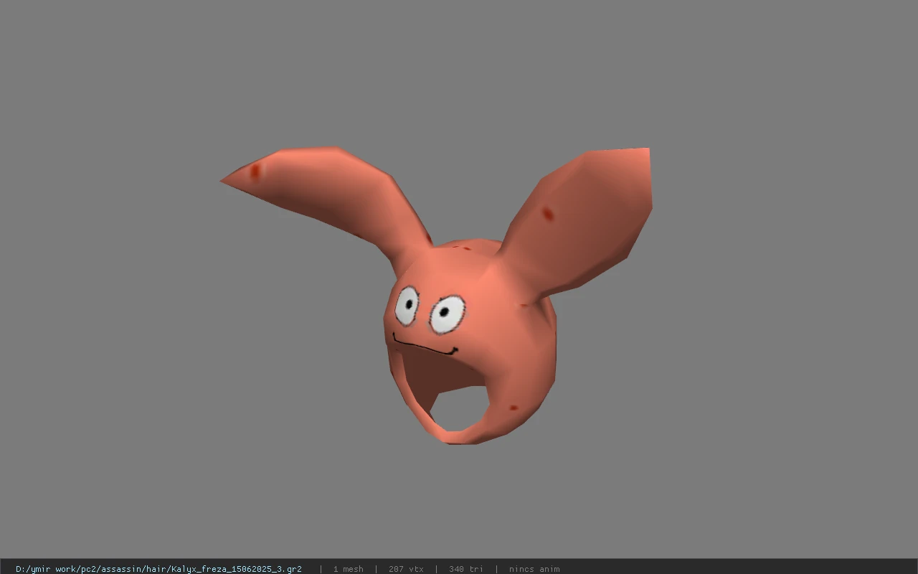
Task: Click the anim status entry in status bar
Action: (x=534, y=569)
